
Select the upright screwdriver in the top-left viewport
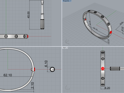[x=42, y=15]
